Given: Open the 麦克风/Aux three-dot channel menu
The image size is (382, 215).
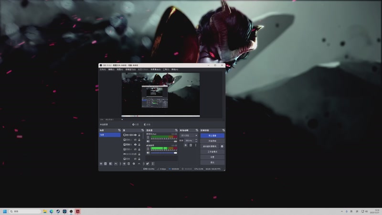Looking at the screenshot, I should [x=148, y=137].
